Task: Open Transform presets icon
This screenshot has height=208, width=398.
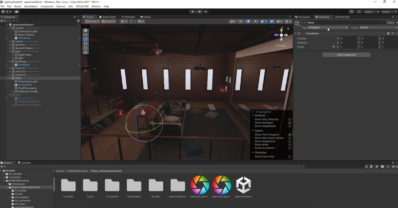Action: [x=392, y=34]
